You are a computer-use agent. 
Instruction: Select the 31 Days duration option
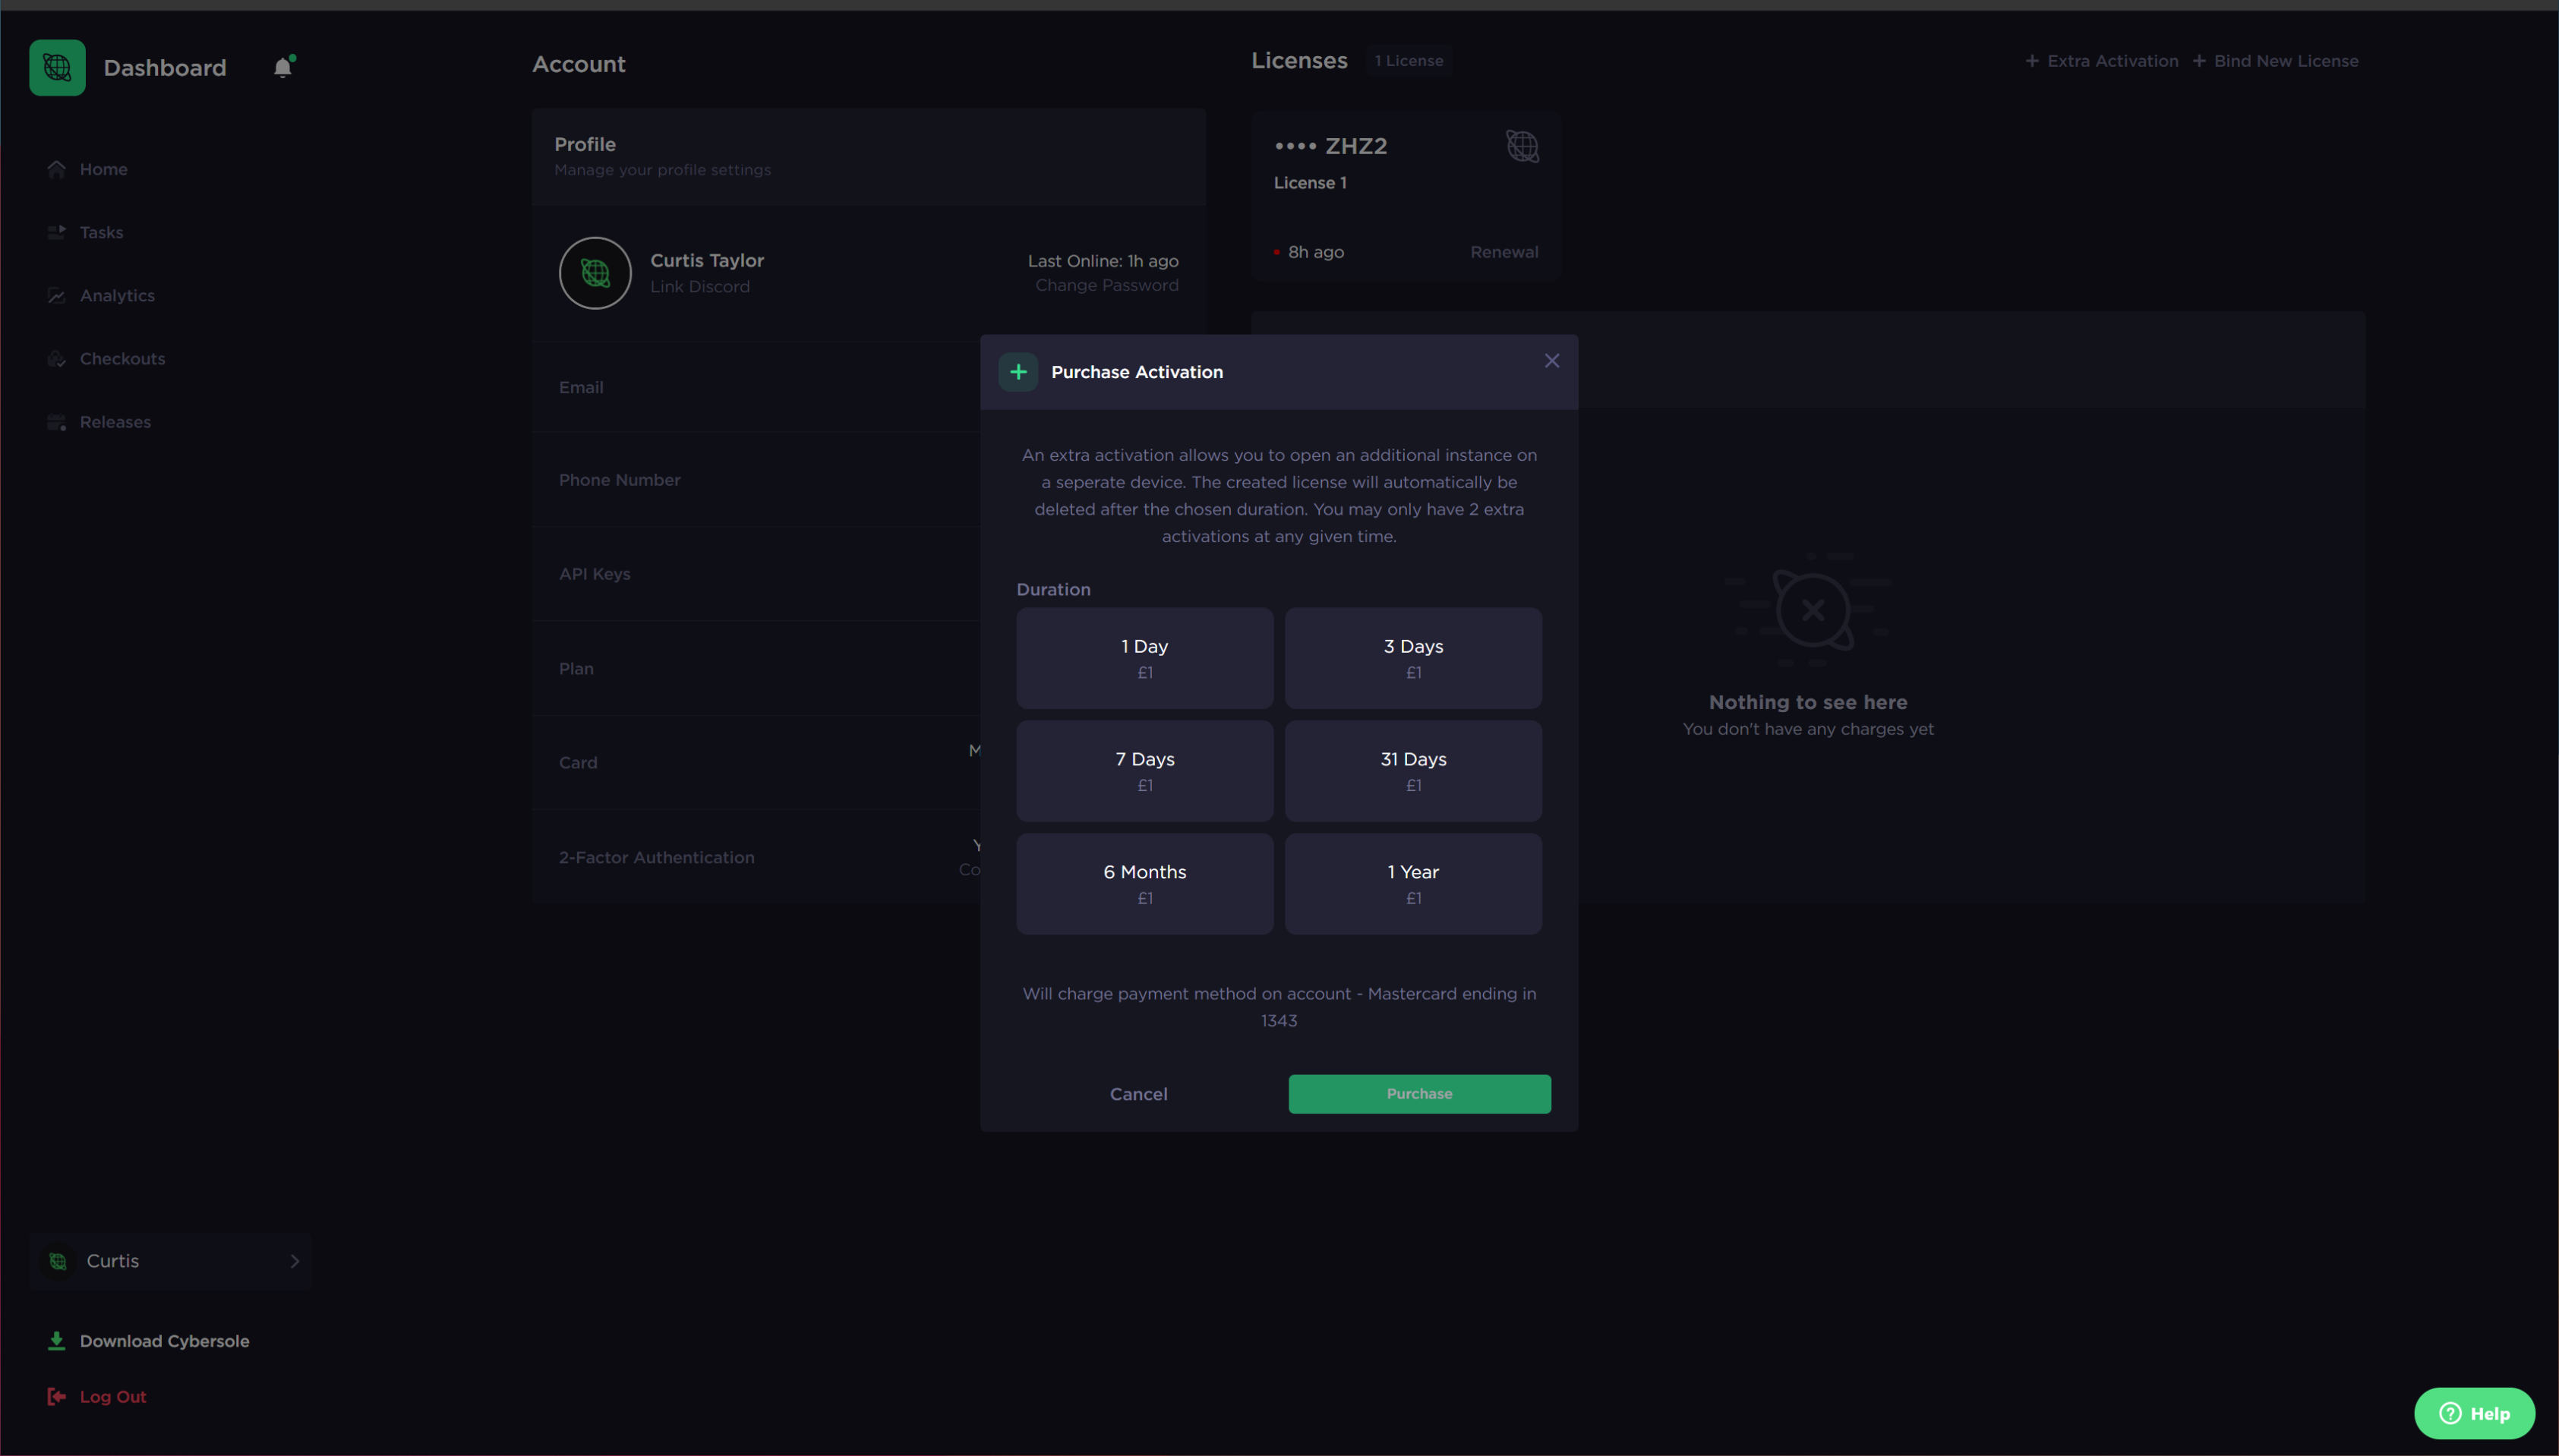coord(1413,771)
